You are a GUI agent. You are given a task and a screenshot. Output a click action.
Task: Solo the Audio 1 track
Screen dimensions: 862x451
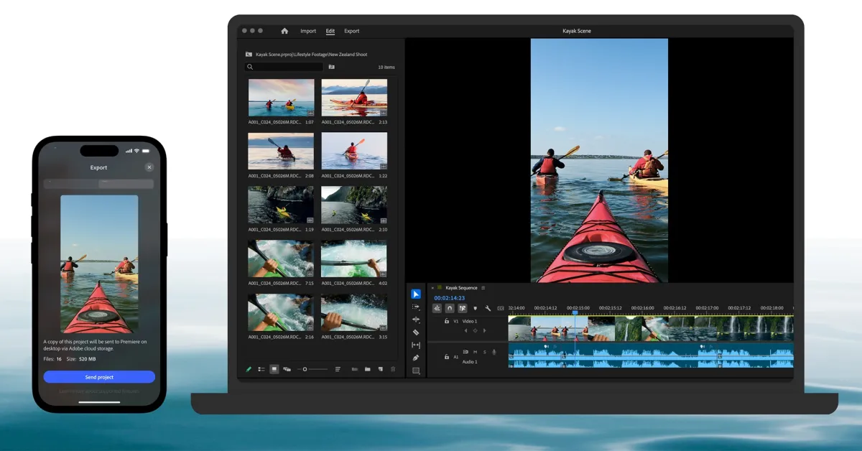(x=484, y=352)
